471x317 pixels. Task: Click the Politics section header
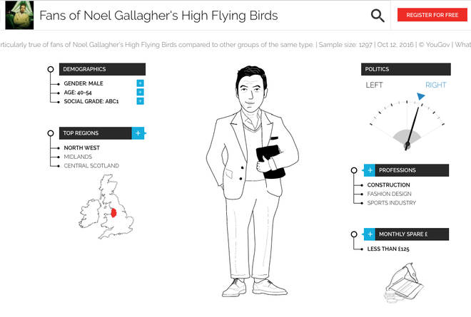406,69
